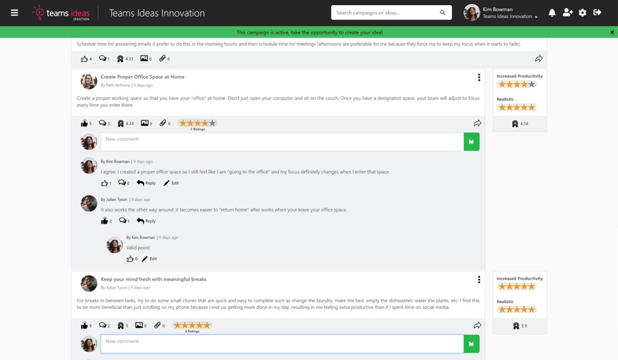Click the search campaigns or ideas field
618x360 pixels.
384,13
